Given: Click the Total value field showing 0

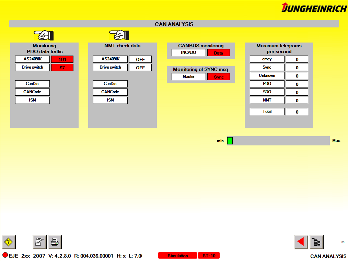Looking at the screenshot, I should pyautogui.click(x=297, y=112).
